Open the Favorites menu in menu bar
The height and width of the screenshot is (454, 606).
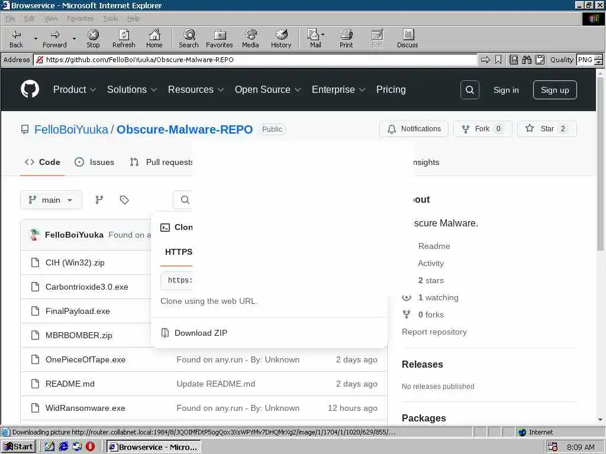(x=80, y=18)
